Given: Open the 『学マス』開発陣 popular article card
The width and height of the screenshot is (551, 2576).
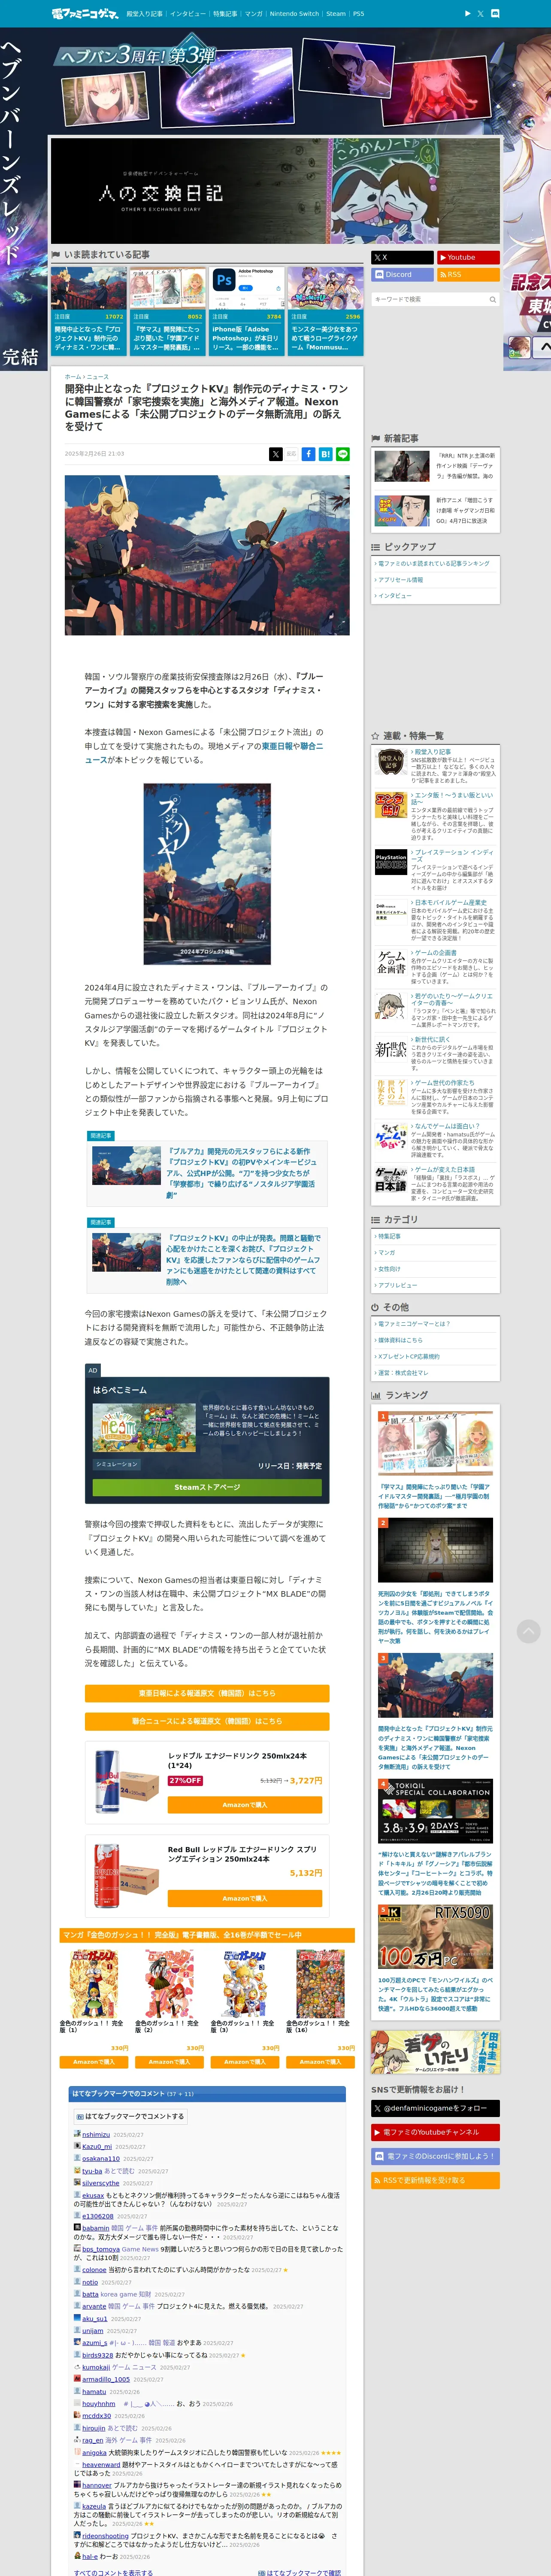Looking at the screenshot, I should [168, 310].
